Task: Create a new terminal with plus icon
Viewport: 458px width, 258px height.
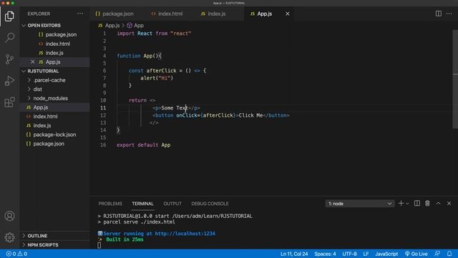Action: (401, 204)
